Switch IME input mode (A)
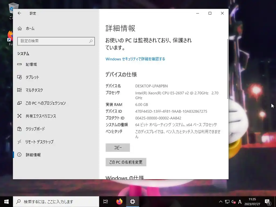This screenshot has height=207, width=276. pos(240,202)
